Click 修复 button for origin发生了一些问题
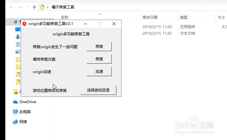This screenshot has height=140, width=227. pos(99,46)
